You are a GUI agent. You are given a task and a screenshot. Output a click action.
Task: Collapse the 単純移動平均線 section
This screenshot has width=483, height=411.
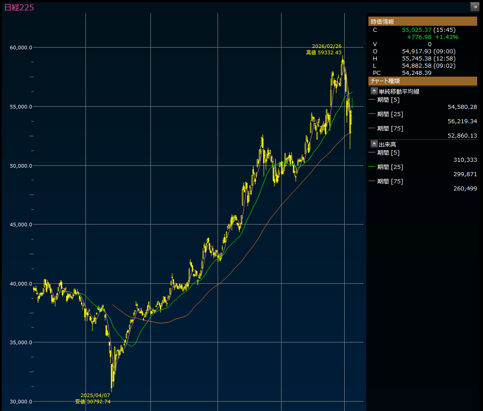pos(374,91)
